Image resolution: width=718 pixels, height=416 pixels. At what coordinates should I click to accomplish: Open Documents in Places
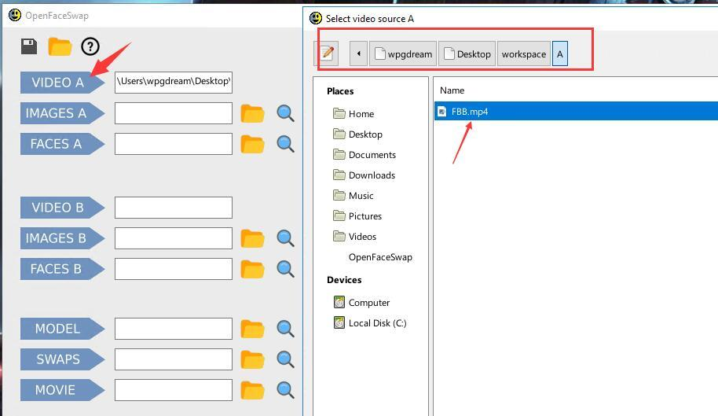click(x=364, y=155)
